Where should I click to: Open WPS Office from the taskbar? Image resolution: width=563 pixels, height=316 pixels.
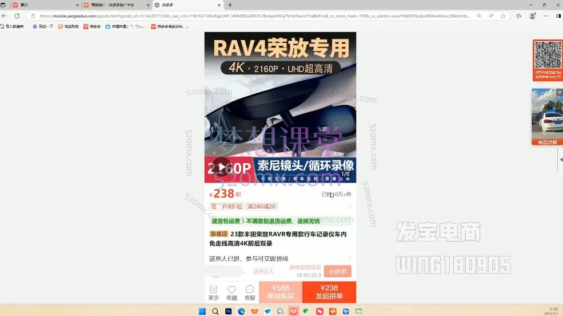click(254, 311)
